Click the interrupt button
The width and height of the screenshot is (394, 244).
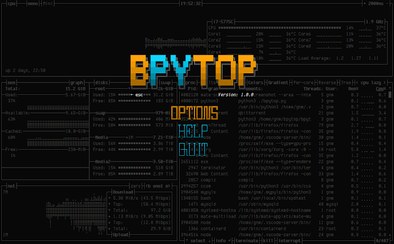tap(289, 241)
